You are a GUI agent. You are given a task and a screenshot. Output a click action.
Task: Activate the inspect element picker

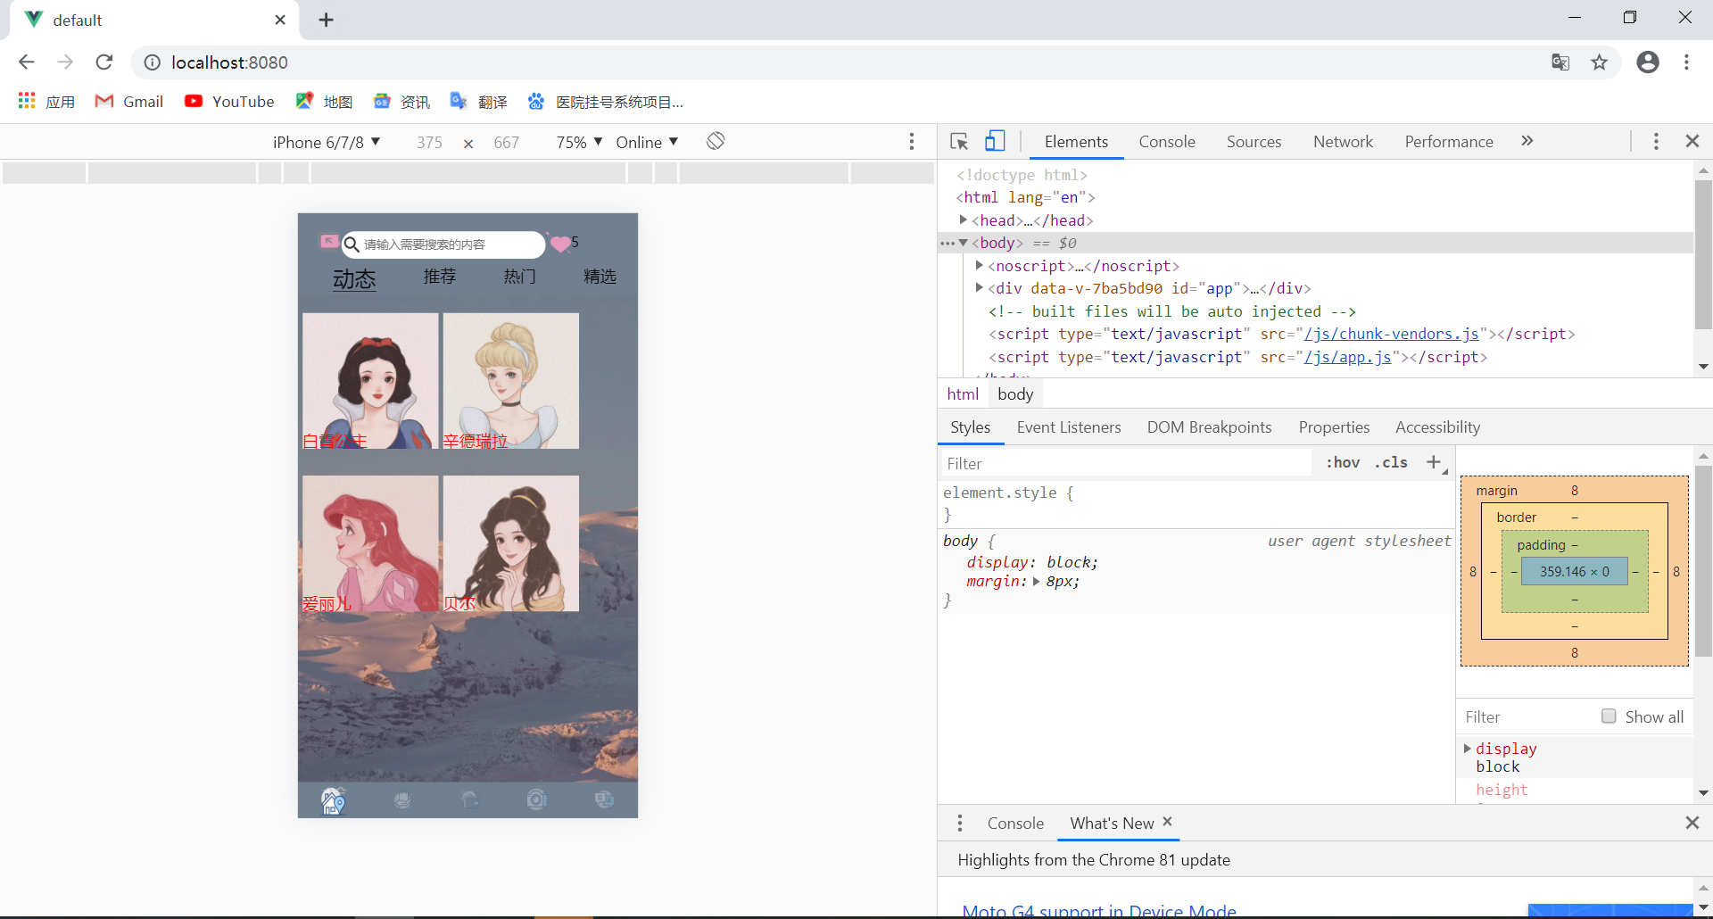click(x=959, y=141)
